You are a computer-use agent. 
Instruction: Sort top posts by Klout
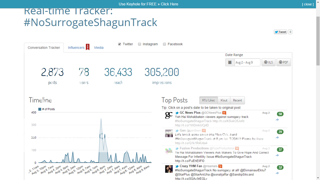[x=224, y=100]
